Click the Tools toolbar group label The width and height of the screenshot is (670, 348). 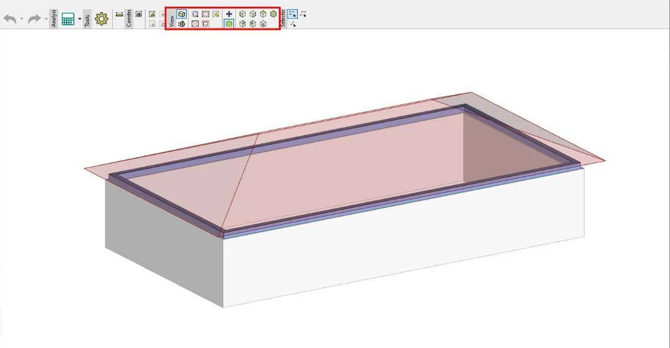[87, 19]
